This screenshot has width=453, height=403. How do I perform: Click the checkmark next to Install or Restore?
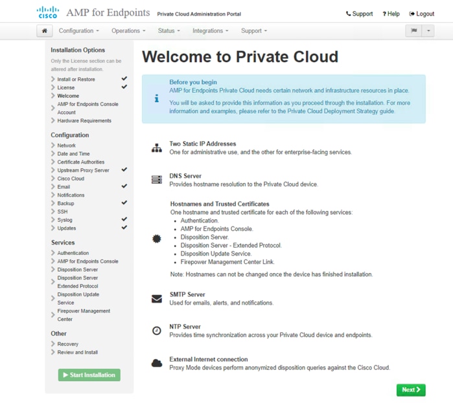[x=124, y=78]
